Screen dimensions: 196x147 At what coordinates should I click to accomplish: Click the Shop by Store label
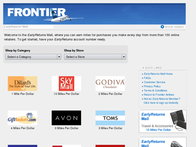[74, 50]
